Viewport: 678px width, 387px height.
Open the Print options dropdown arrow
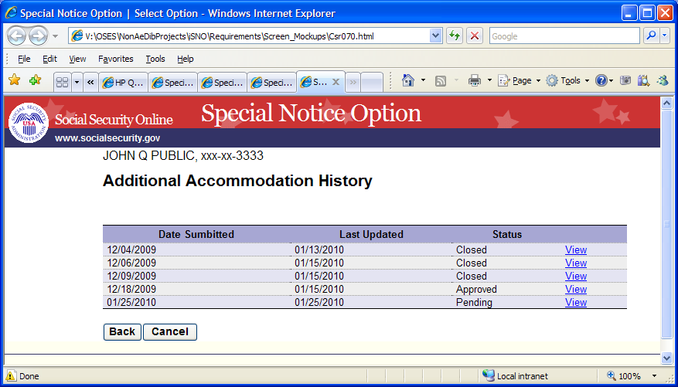click(489, 80)
